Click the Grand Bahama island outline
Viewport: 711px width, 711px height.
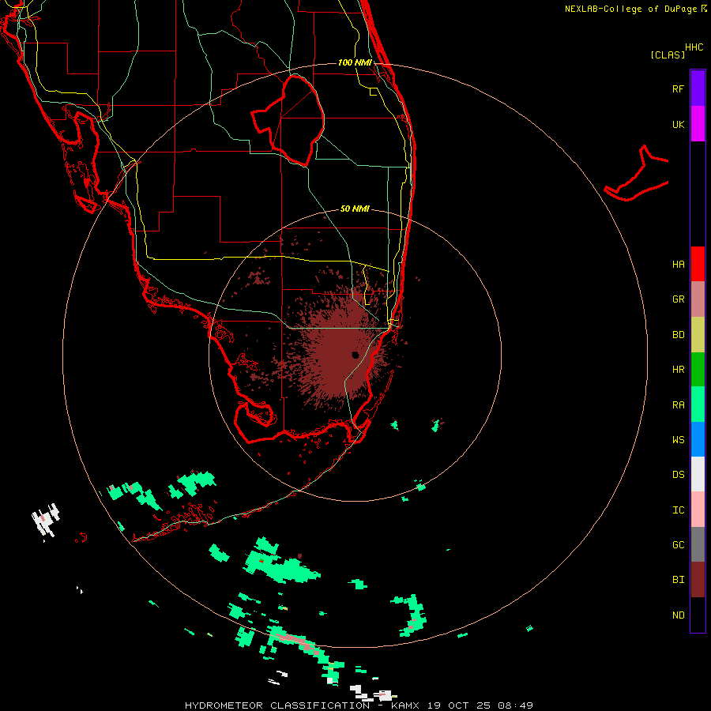[637, 174]
